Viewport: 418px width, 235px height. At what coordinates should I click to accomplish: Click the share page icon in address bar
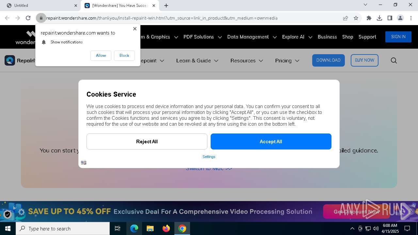[x=346, y=18]
